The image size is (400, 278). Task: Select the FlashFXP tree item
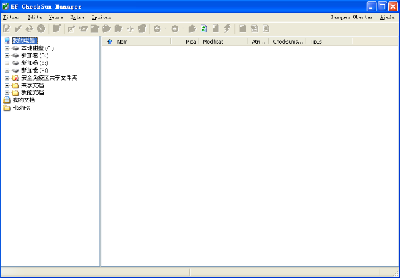coord(22,108)
